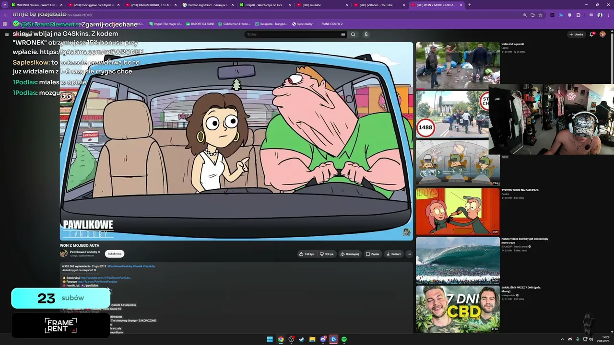Image resolution: width=614 pixels, height=345 pixels.
Task: Open the fb.com/PawlikoweFanduby fanpage link
Action: point(98,282)
